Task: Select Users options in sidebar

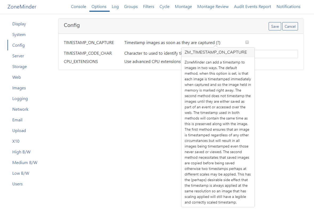Action: [17, 184]
